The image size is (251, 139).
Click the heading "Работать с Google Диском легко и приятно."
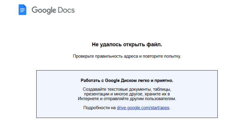(x=127, y=80)
